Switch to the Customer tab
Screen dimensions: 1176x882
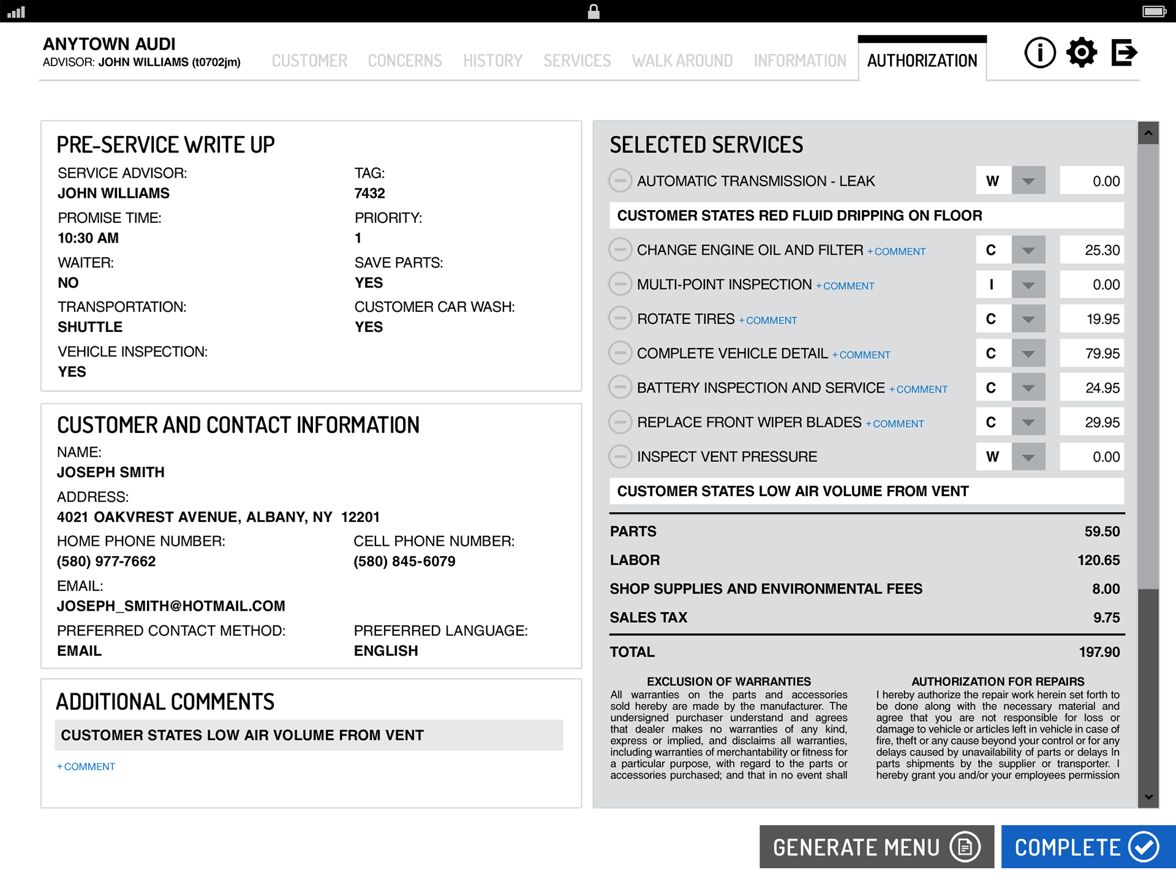309,61
